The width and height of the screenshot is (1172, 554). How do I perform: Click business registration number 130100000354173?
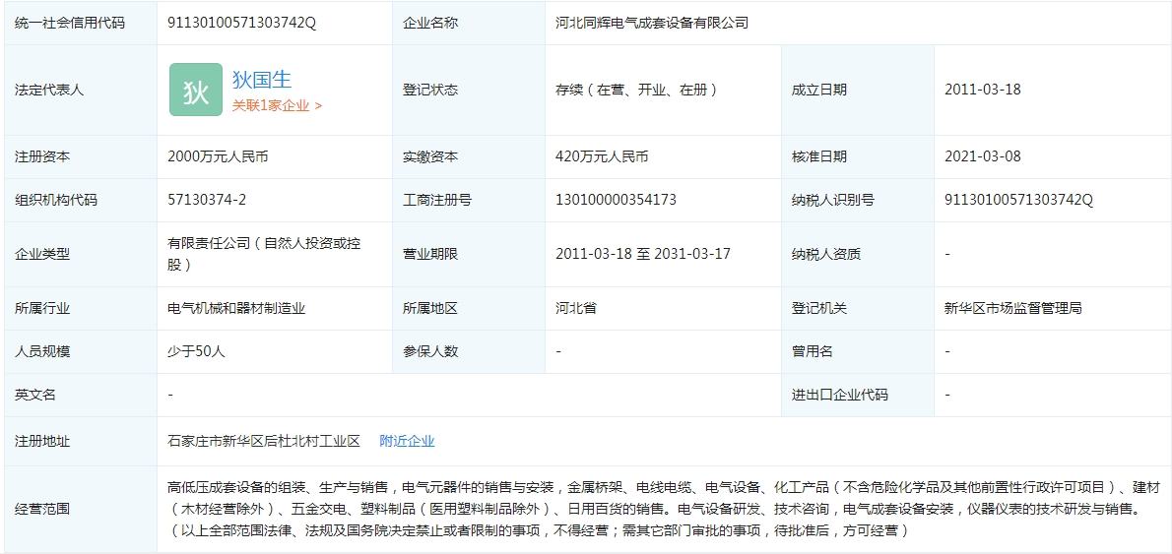[616, 200]
